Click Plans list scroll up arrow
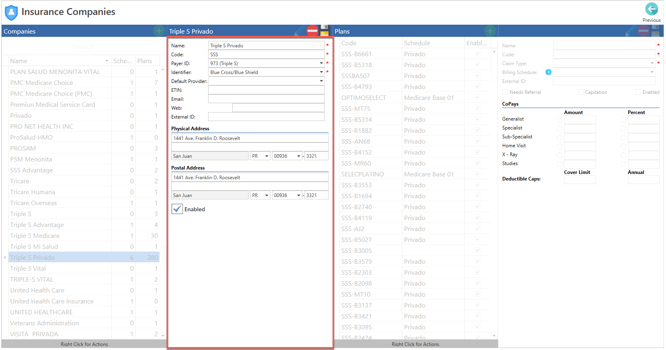666x350 pixels. tap(494, 52)
